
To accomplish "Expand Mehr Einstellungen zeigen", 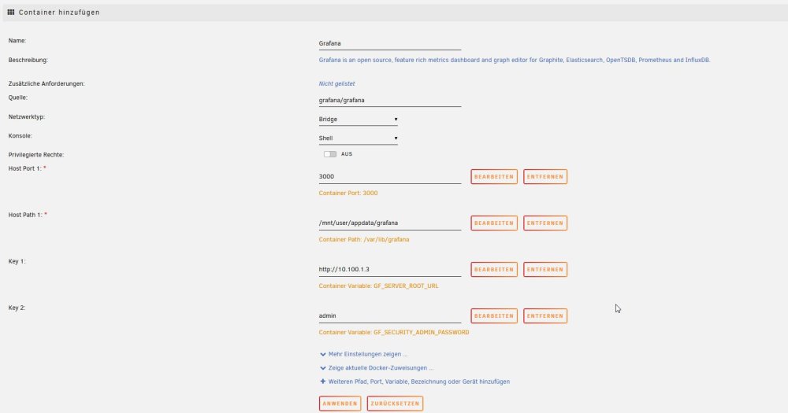I will tap(368, 354).
